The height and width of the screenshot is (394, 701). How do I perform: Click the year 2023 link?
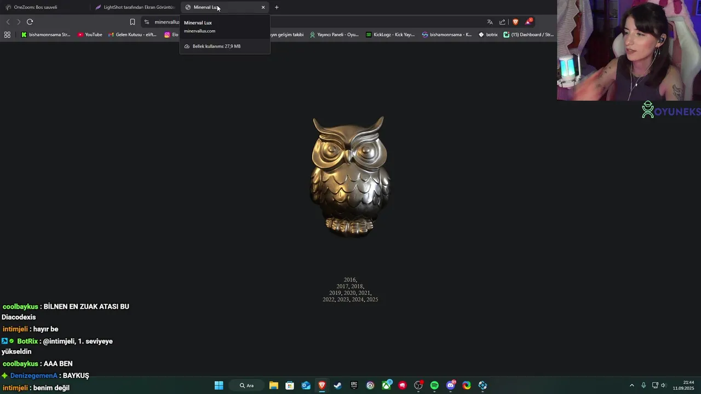click(343, 299)
